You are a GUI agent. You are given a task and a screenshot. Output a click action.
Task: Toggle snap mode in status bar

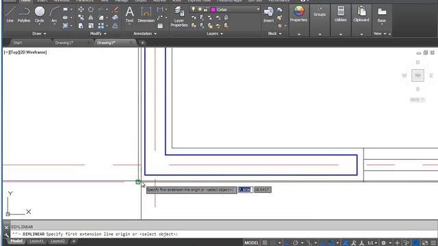coord(273,243)
